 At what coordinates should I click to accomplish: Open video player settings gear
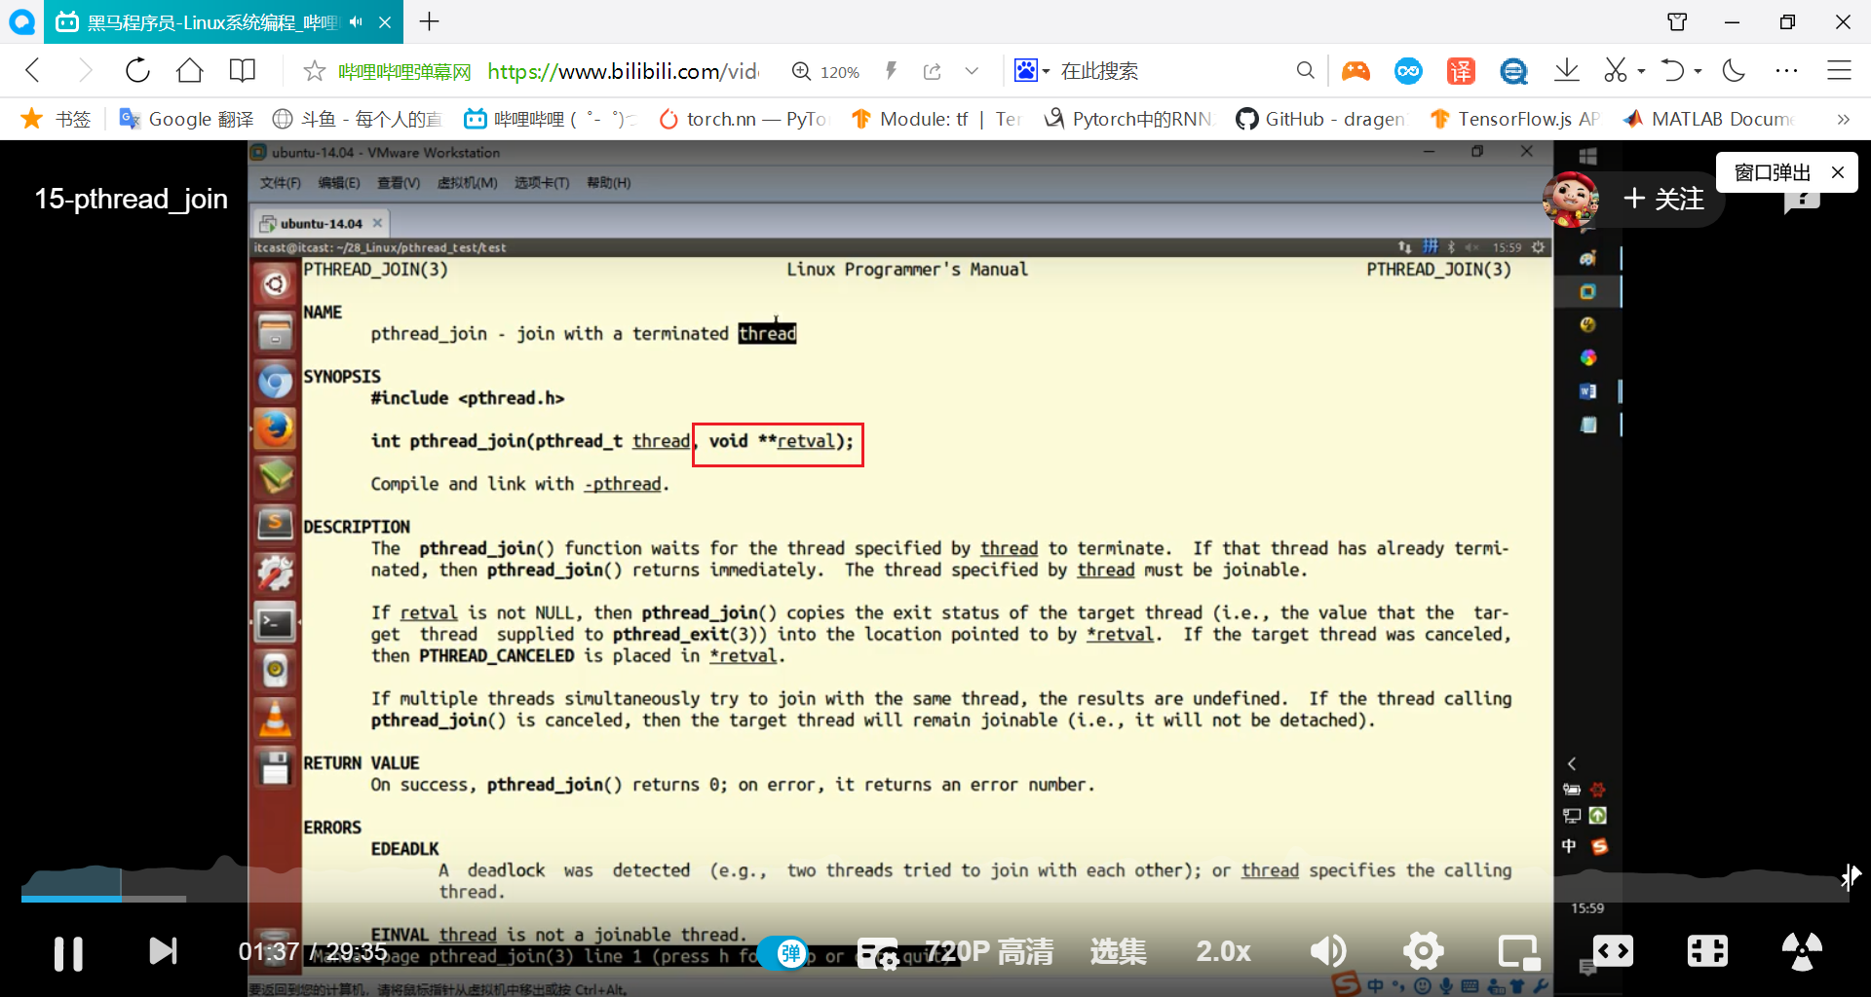coord(1423,951)
